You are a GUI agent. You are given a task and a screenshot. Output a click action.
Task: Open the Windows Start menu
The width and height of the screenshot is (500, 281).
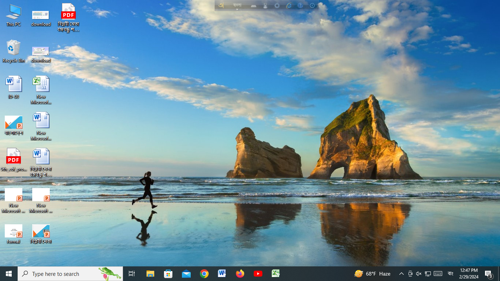click(x=9, y=274)
